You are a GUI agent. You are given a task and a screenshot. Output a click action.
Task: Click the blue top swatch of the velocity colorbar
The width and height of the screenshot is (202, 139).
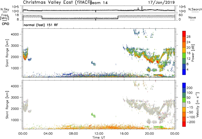click(184, 85)
